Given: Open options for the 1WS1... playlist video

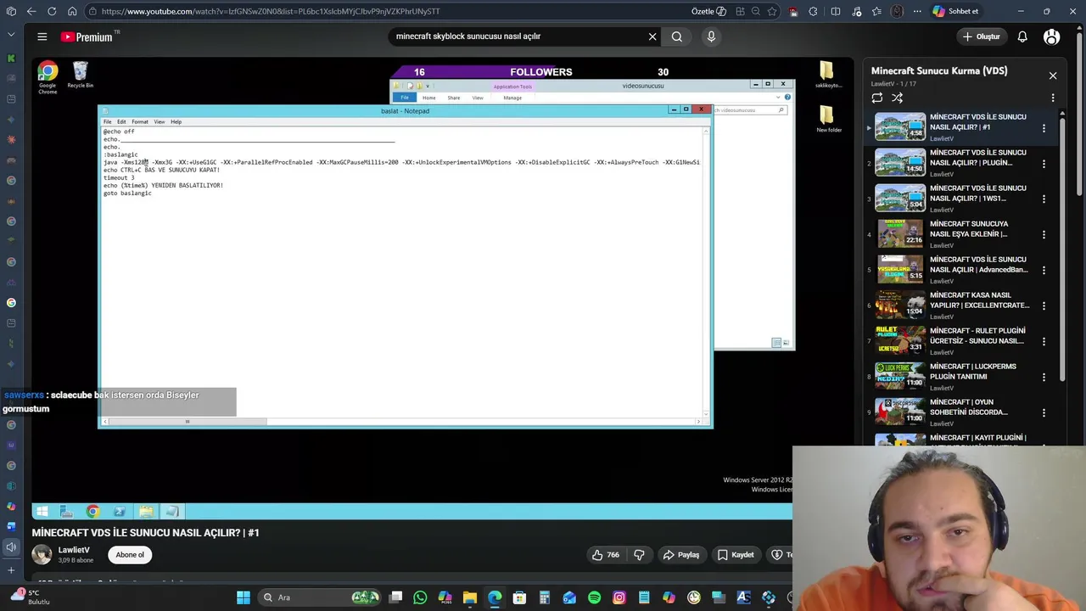Looking at the screenshot, I should pos(1044,199).
